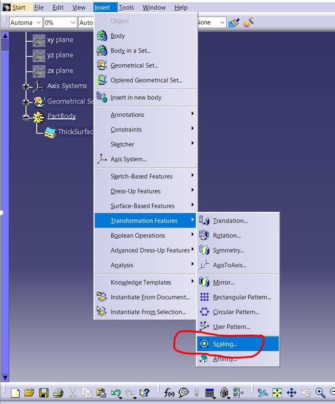Select Mirror from the transformation submenu
The image size is (335, 404).
click(x=223, y=282)
